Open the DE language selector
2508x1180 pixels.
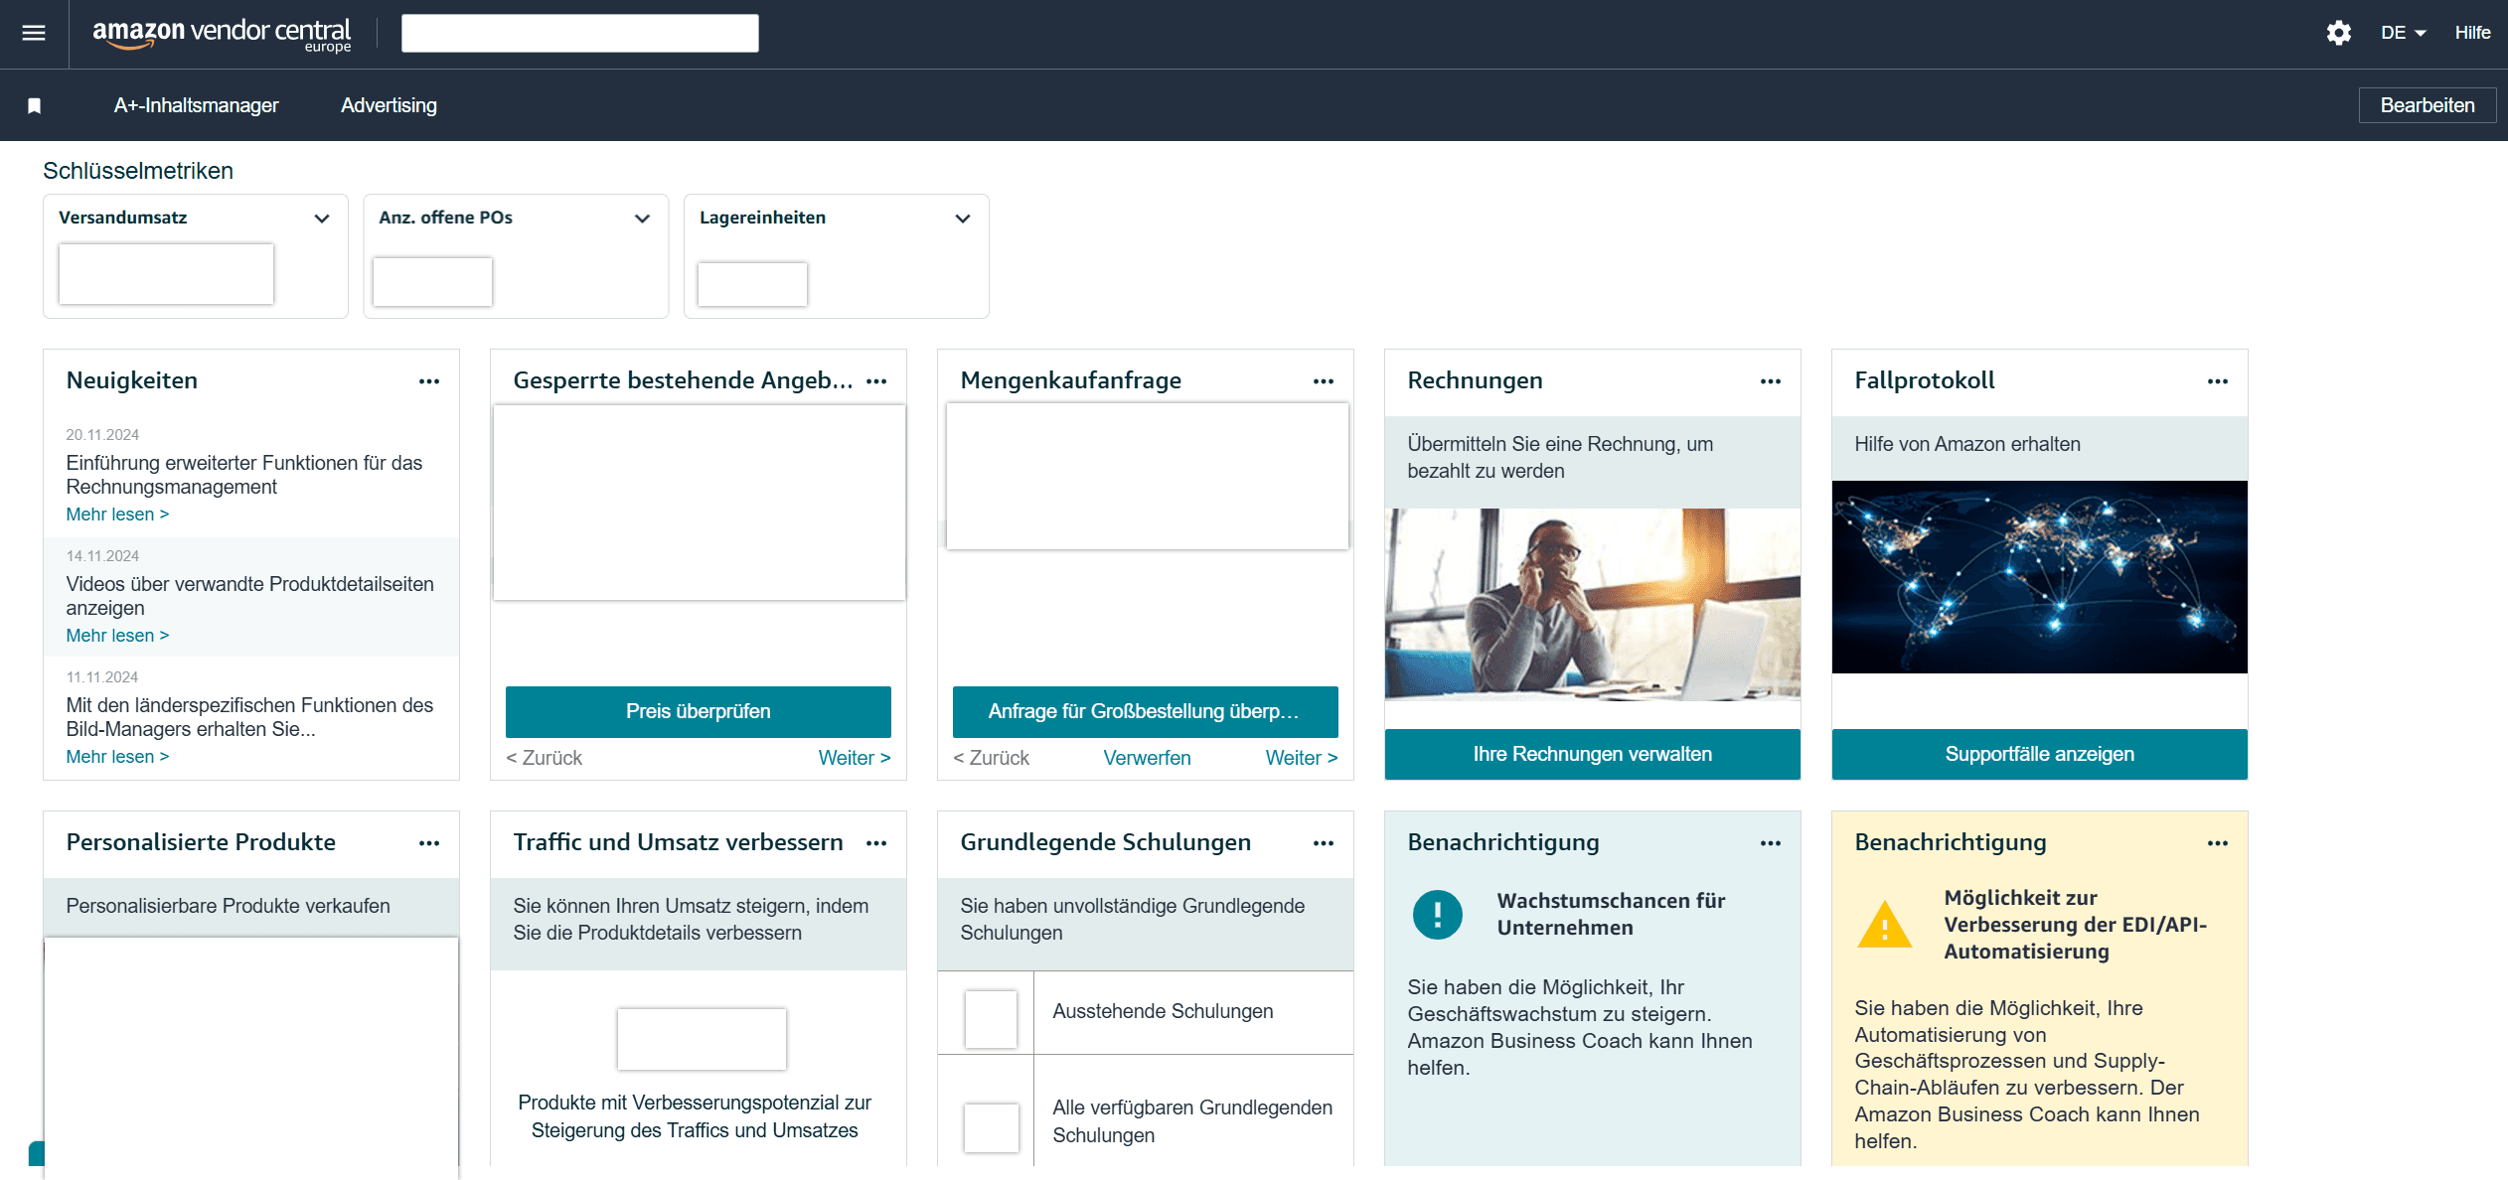2403,33
